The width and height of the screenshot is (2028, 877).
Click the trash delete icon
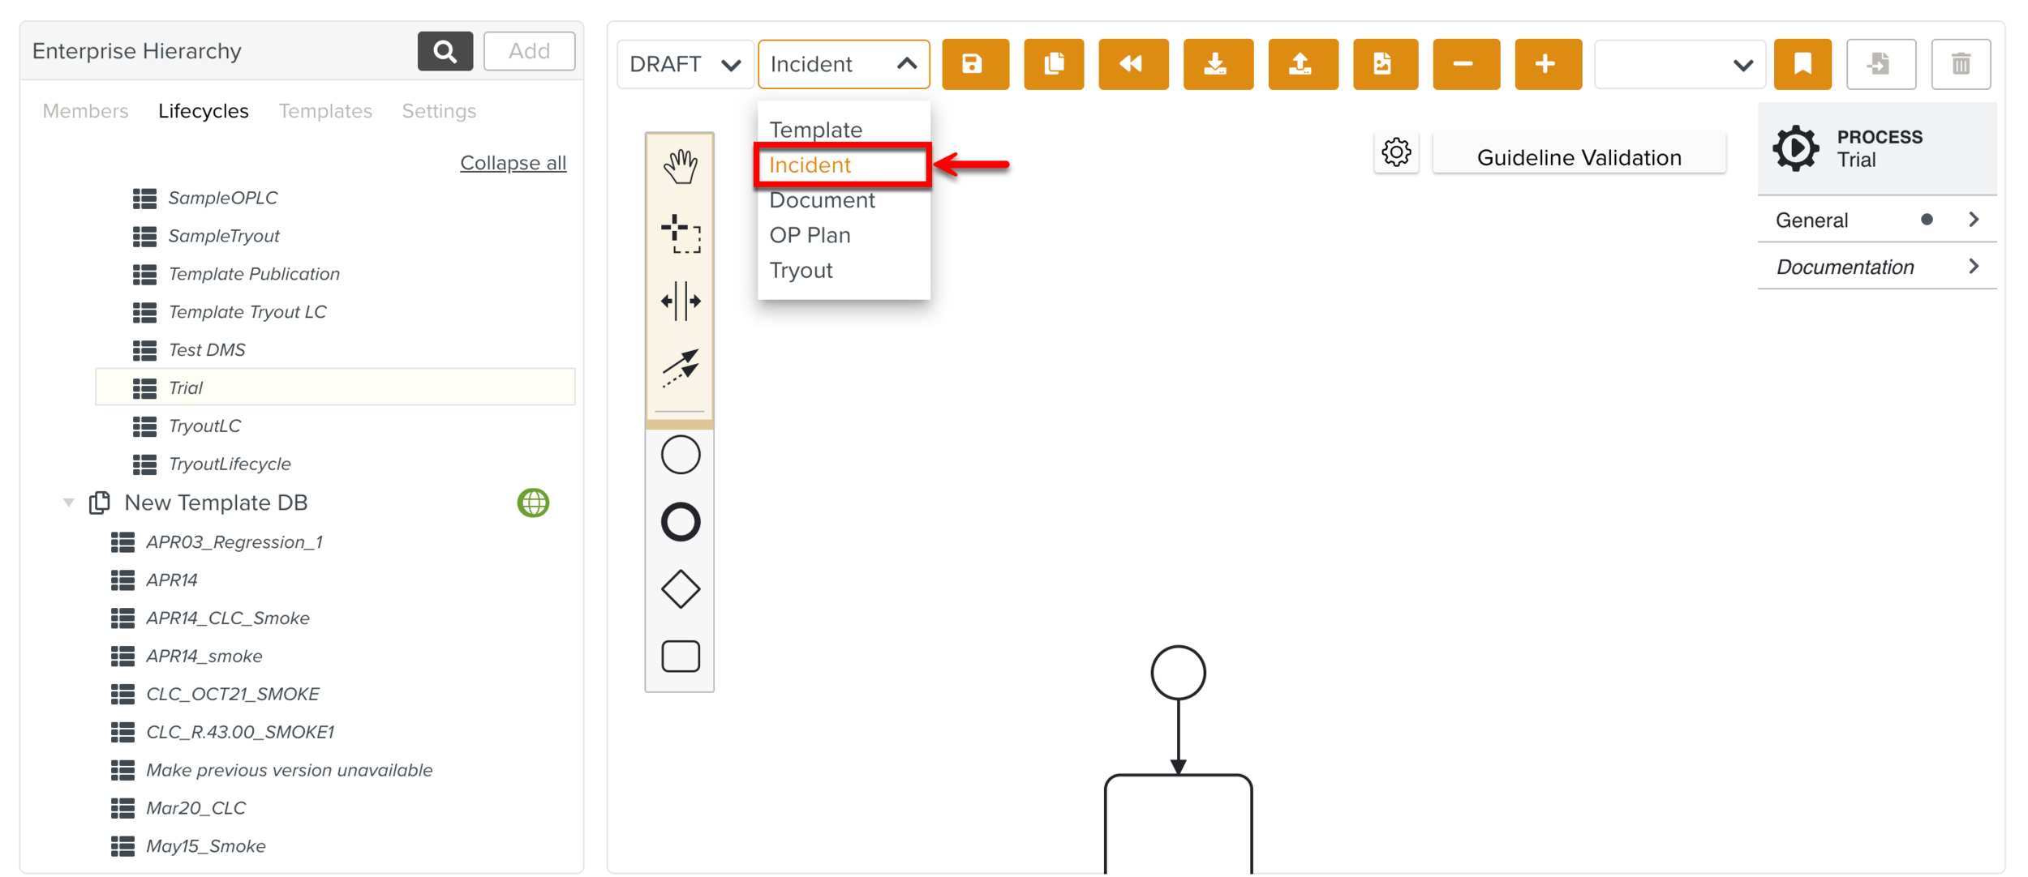[x=1960, y=64]
